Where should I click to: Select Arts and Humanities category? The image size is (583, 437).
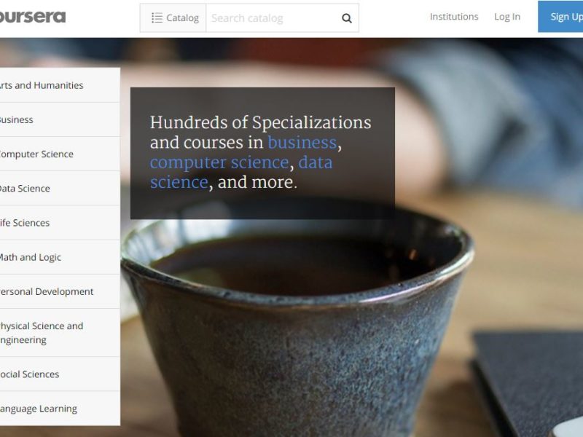tap(60, 85)
